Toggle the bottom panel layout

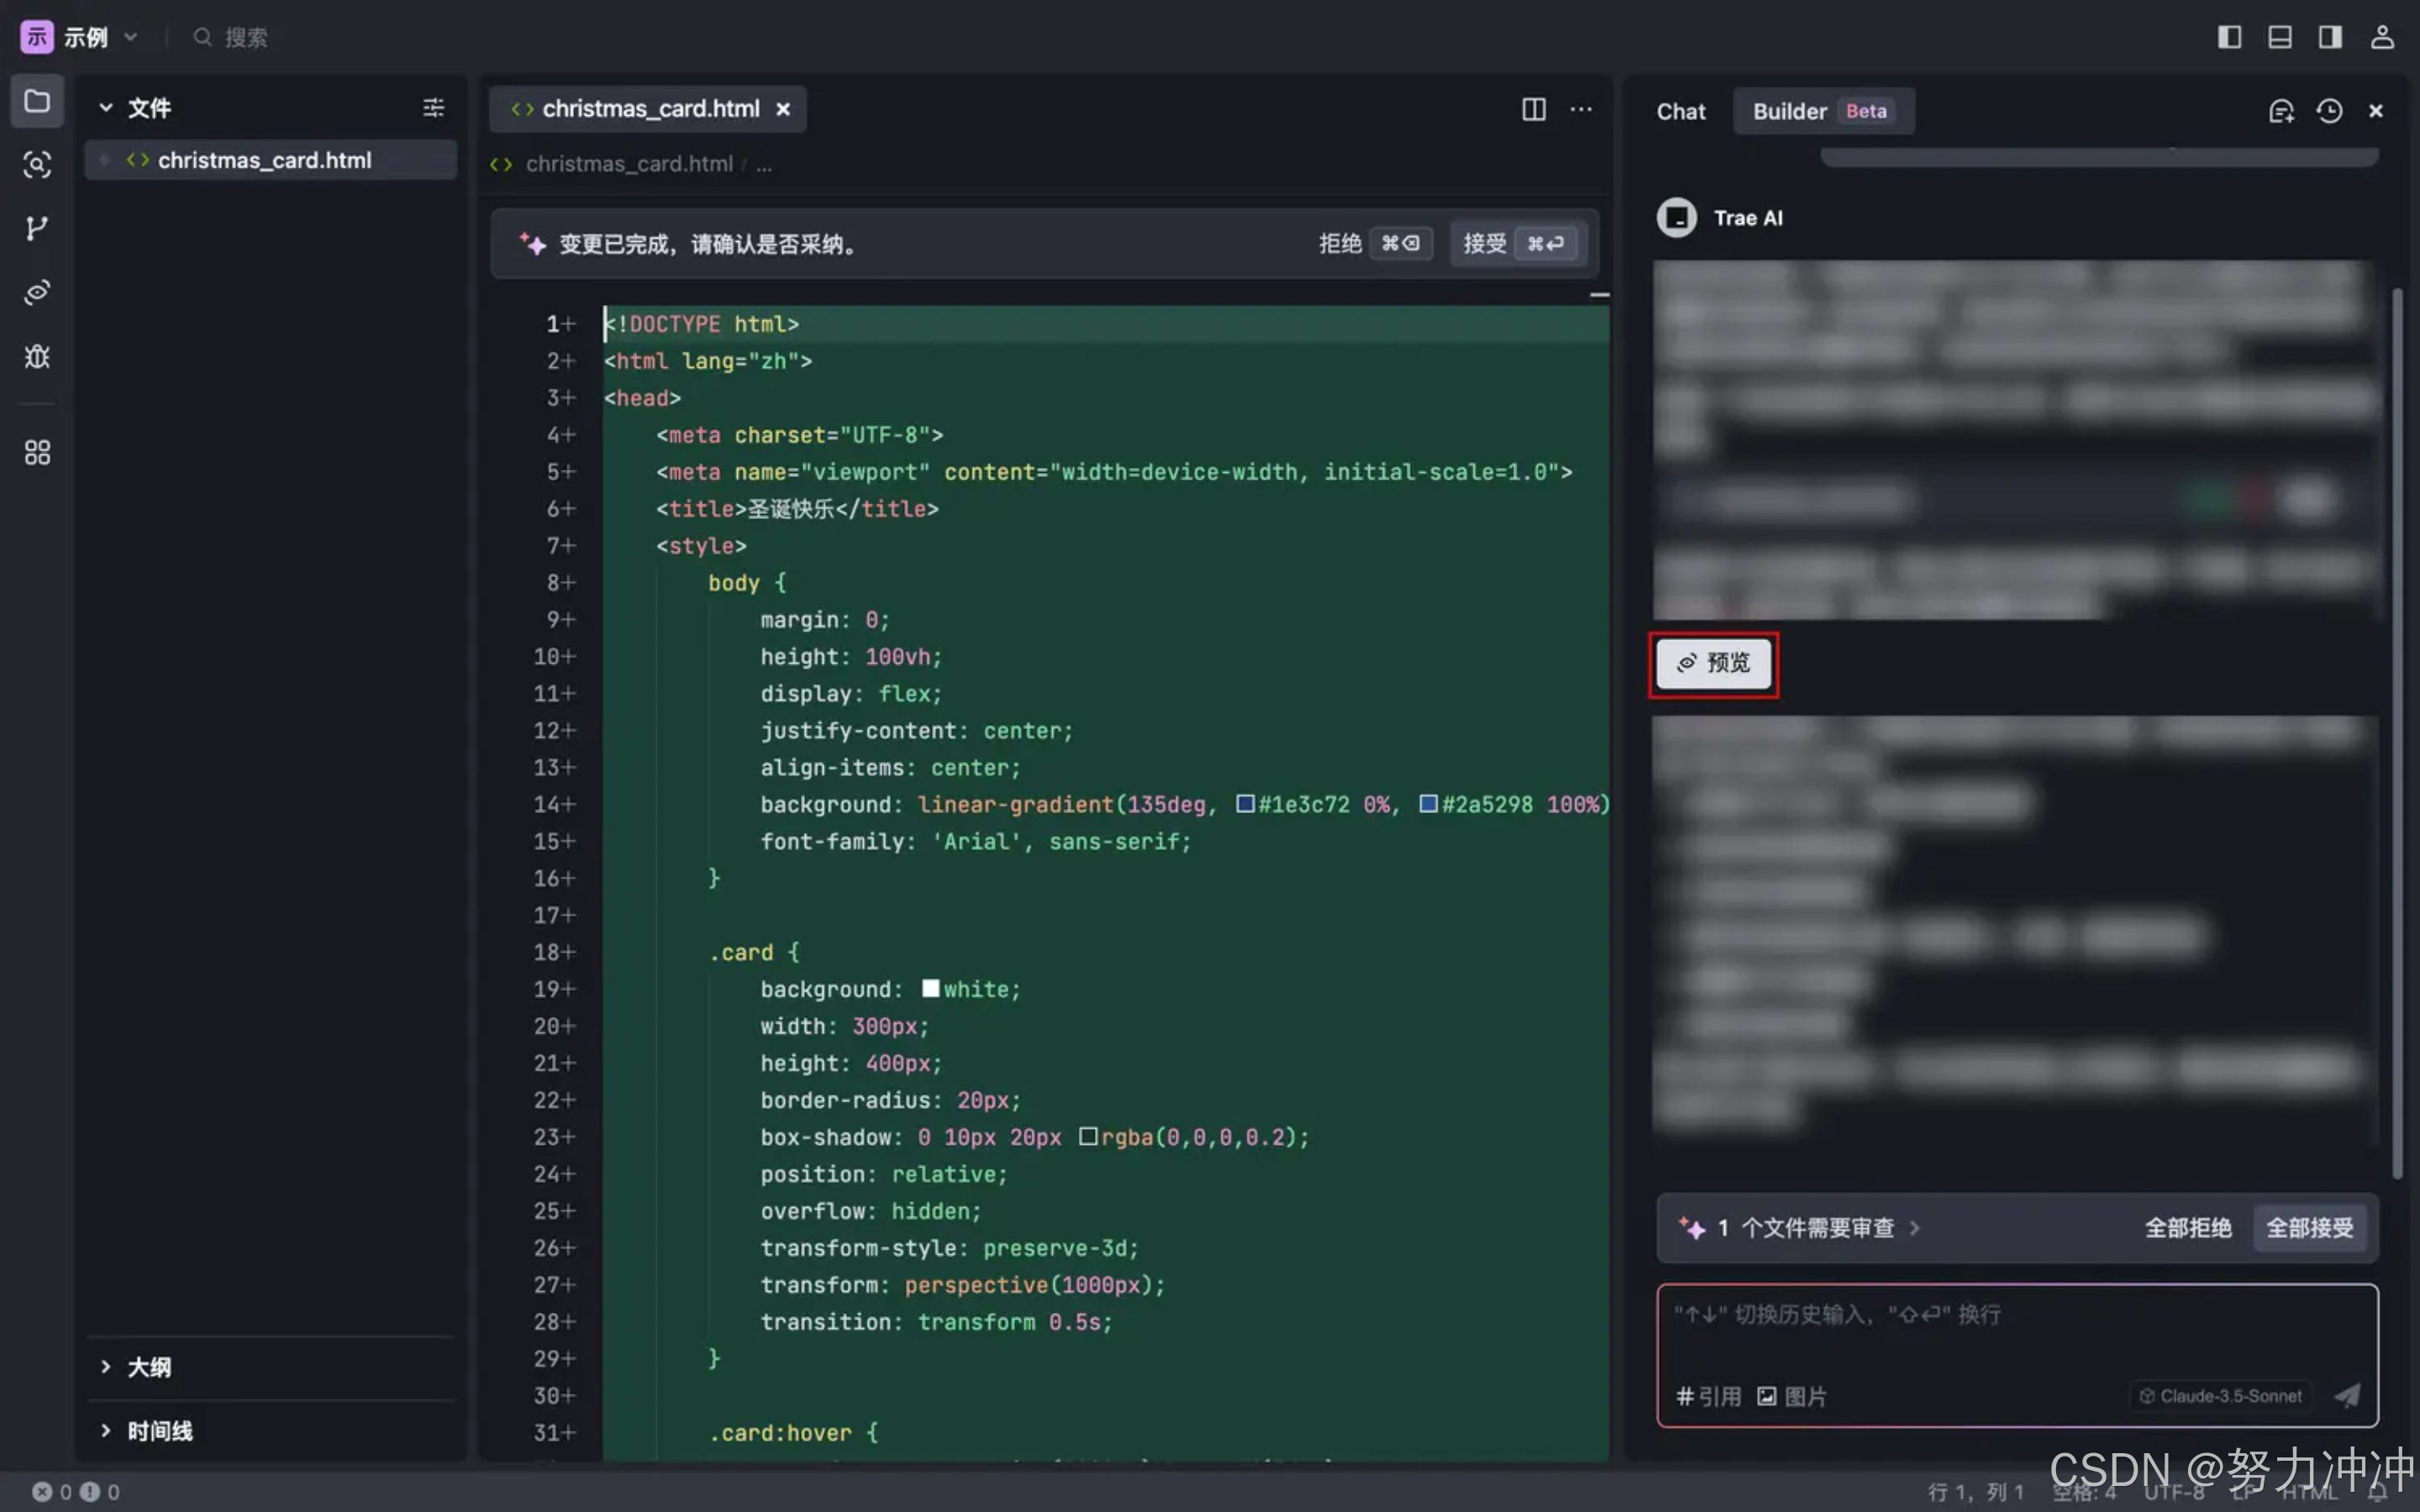(2279, 37)
